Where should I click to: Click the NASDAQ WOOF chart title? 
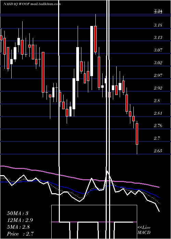(x=32, y=4)
